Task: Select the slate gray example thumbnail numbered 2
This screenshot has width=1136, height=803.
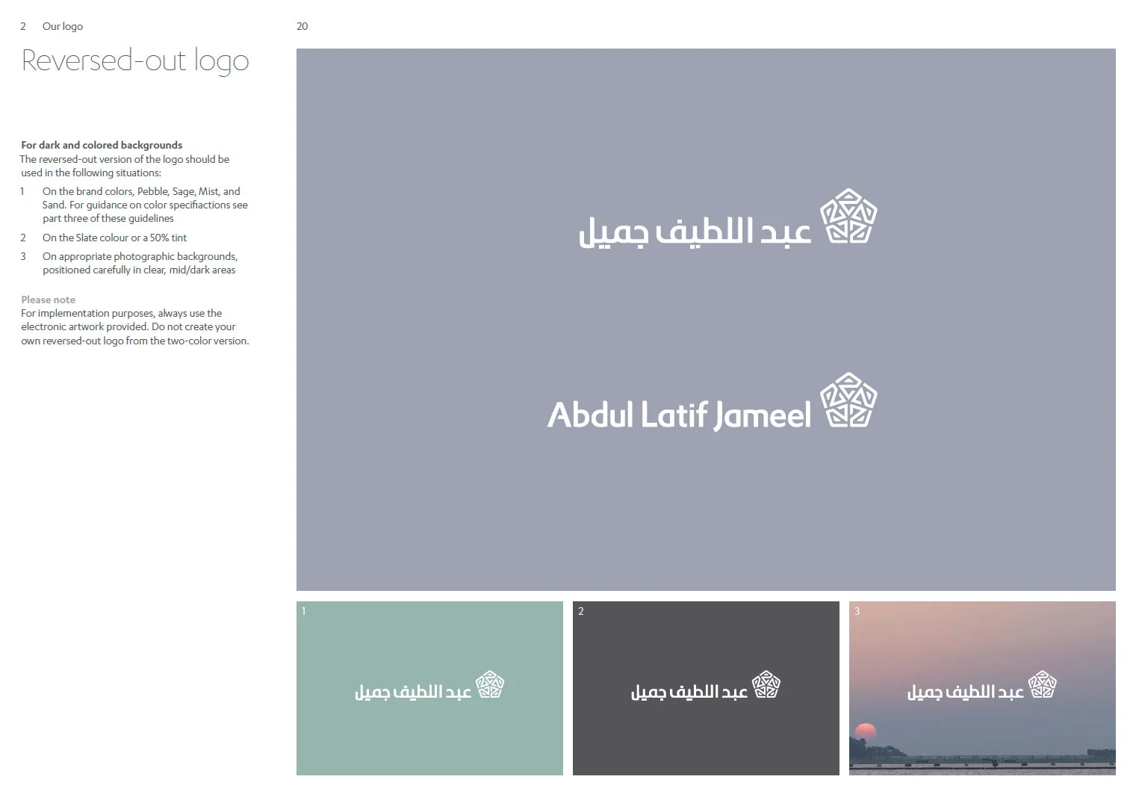Action: pos(706,688)
